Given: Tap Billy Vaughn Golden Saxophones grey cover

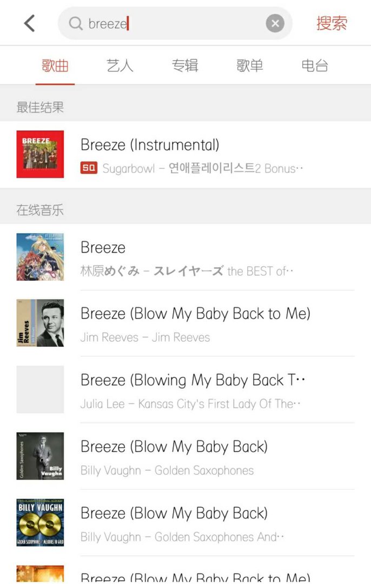Looking at the screenshot, I should pyautogui.click(x=40, y=456).
